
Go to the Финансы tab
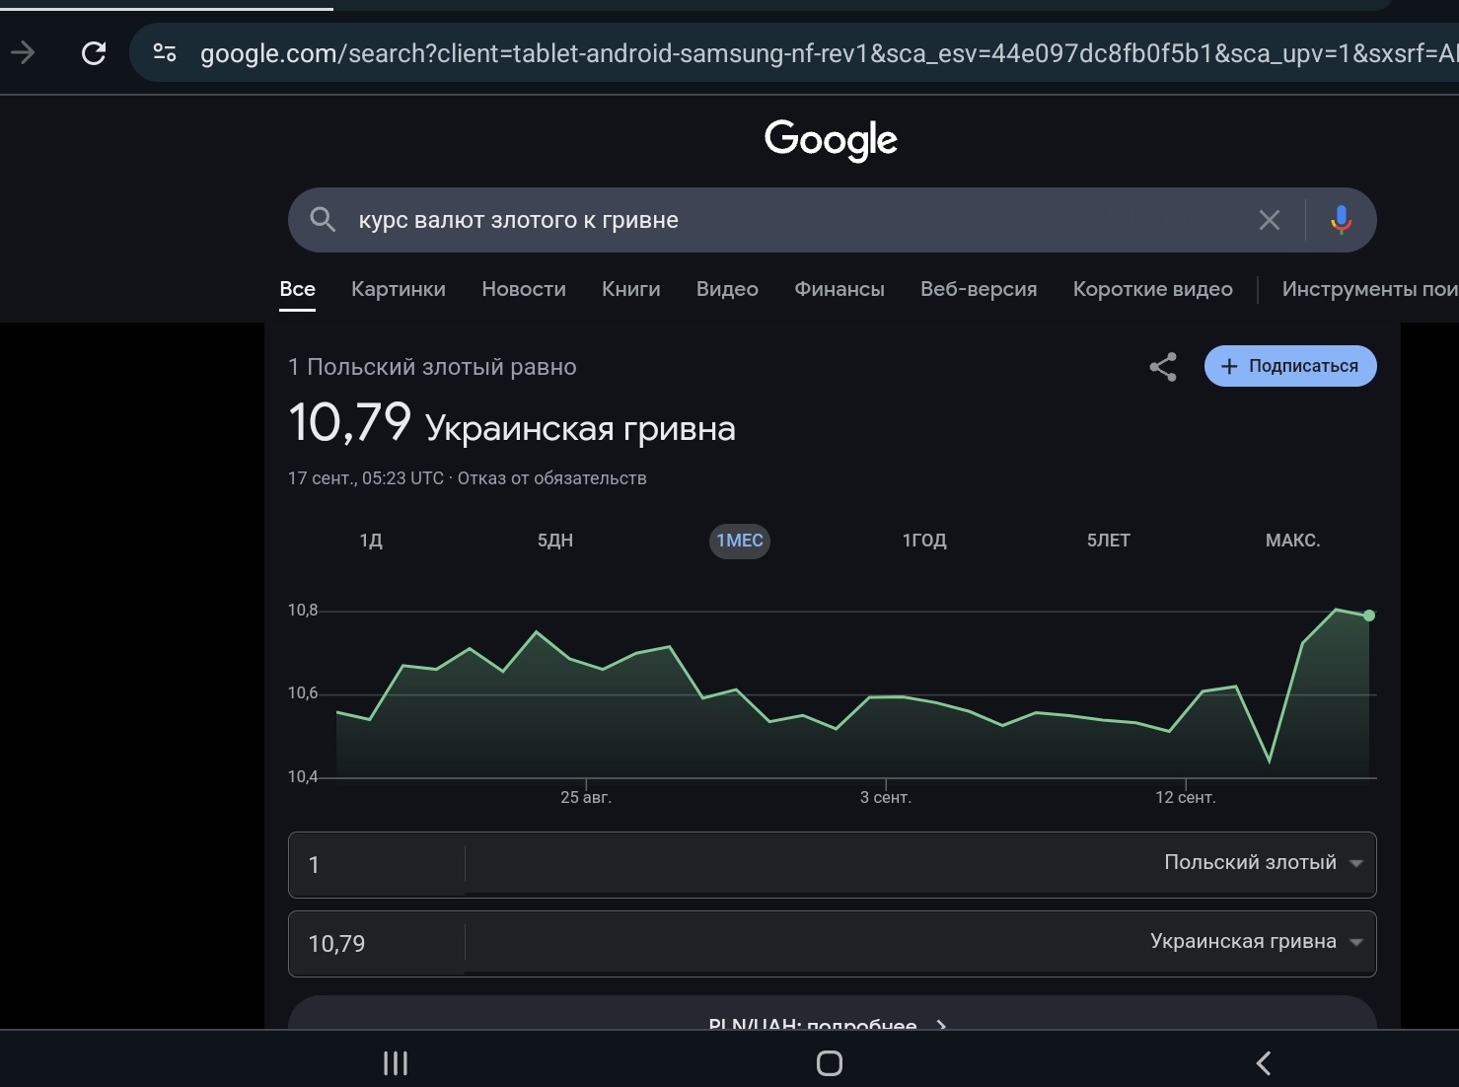(x=839, y=289)
